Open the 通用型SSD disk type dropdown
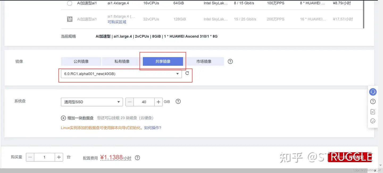Image resolution: width=383 pixels, height=173 pixels. click(x=92, y=102)
